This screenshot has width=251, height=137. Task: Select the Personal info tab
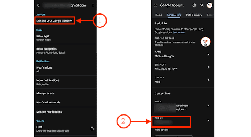(x=174, y=15)
